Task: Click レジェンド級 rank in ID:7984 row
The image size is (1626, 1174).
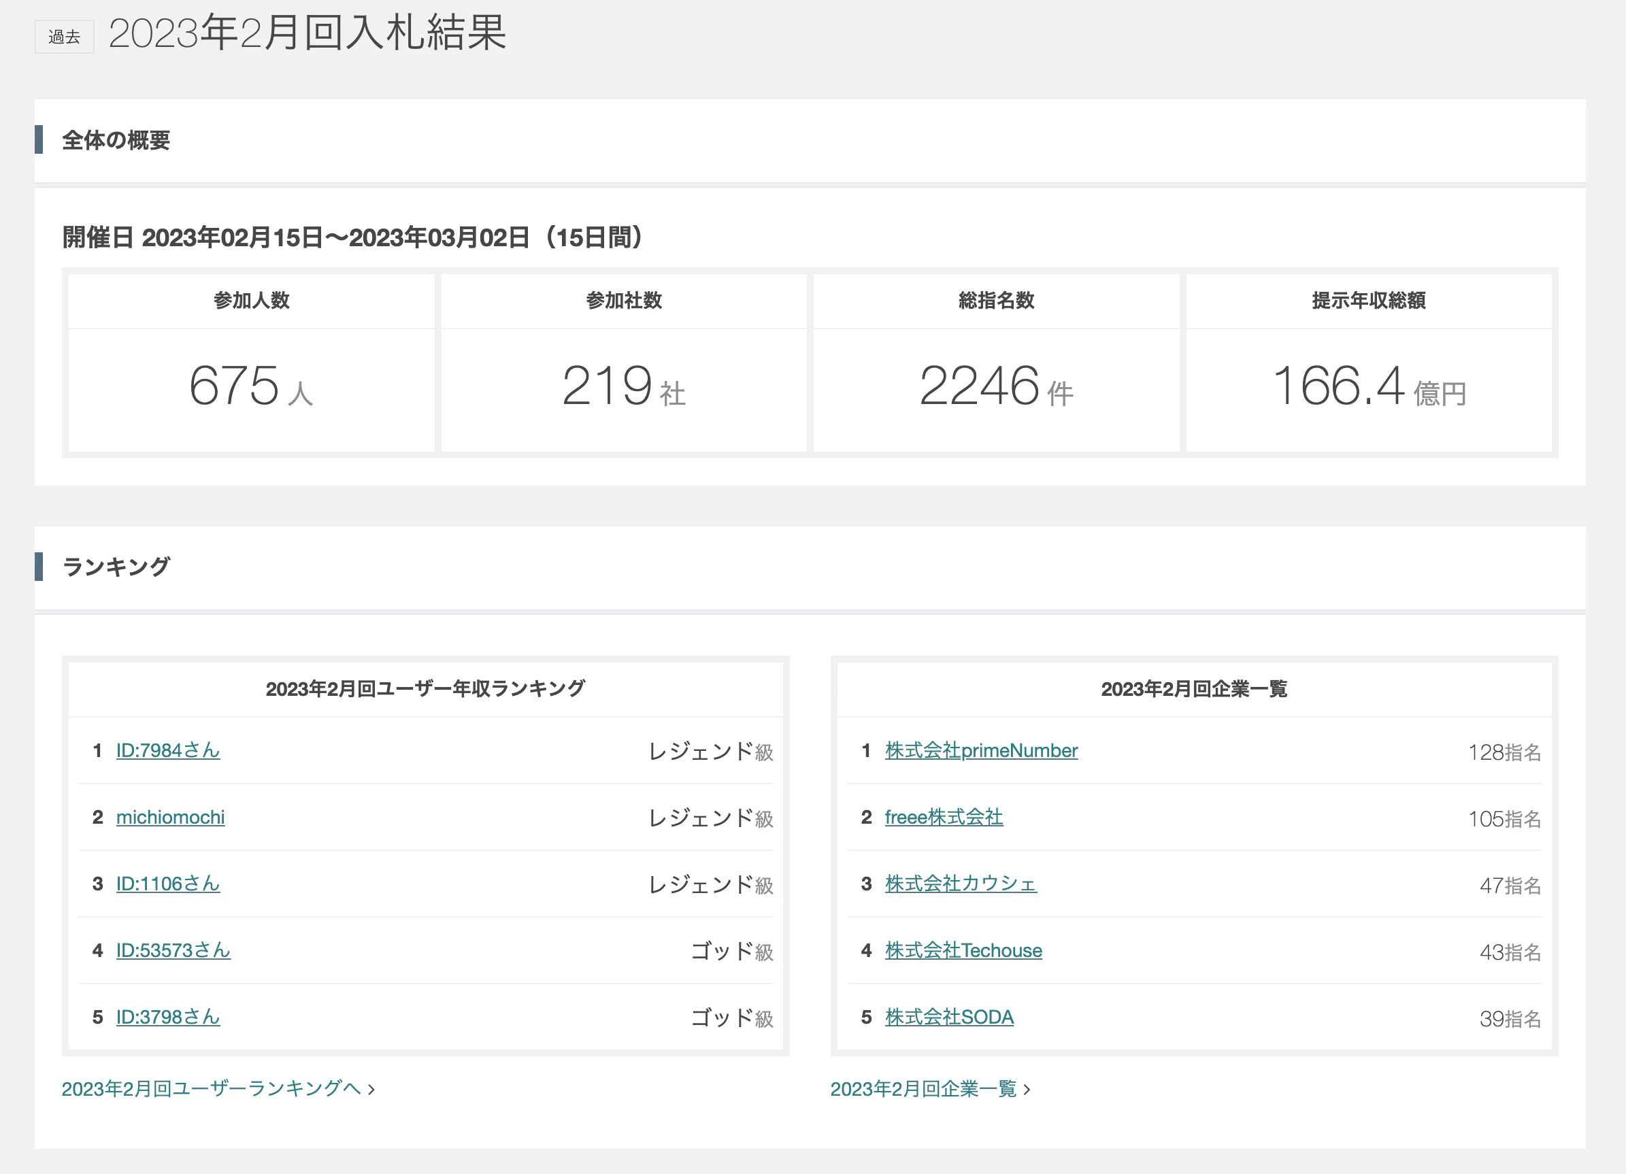Action: click(710, 751)
